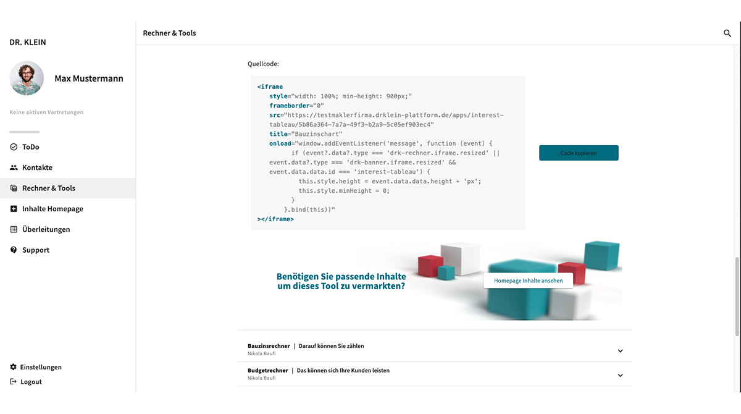Click Homepage Inhalte ansehen

coord(528,281)
